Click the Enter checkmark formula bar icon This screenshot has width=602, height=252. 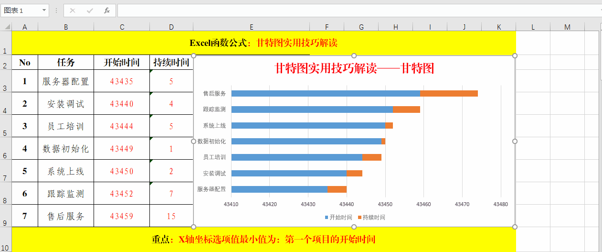(90, 10)
